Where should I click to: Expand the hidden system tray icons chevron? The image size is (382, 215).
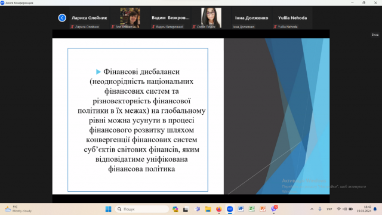(312, 209)
